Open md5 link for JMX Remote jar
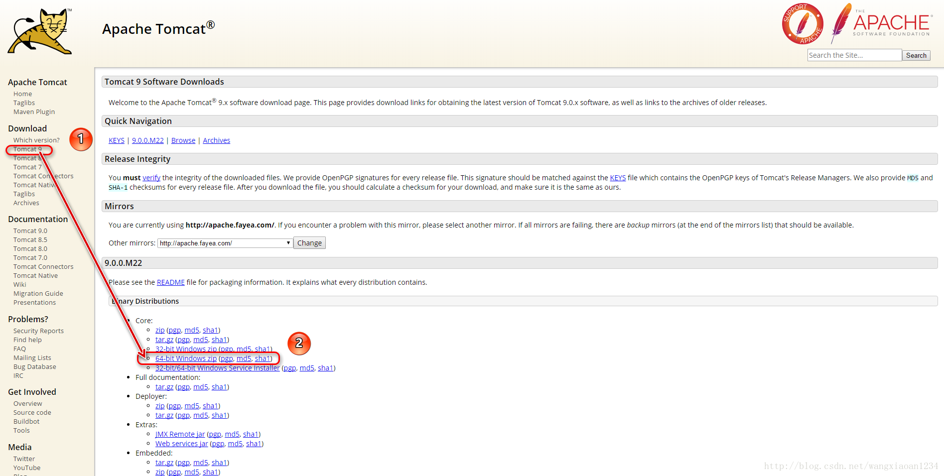944x476 pixels. click(x=232, y=434)
